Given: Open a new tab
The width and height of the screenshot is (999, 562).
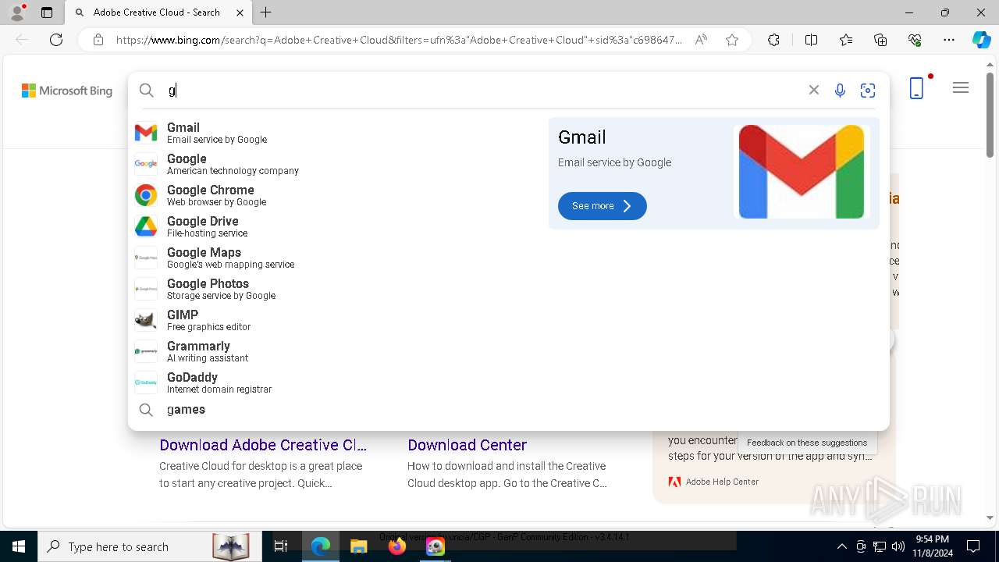Looking at the screenshot, I should pos(266,12).
